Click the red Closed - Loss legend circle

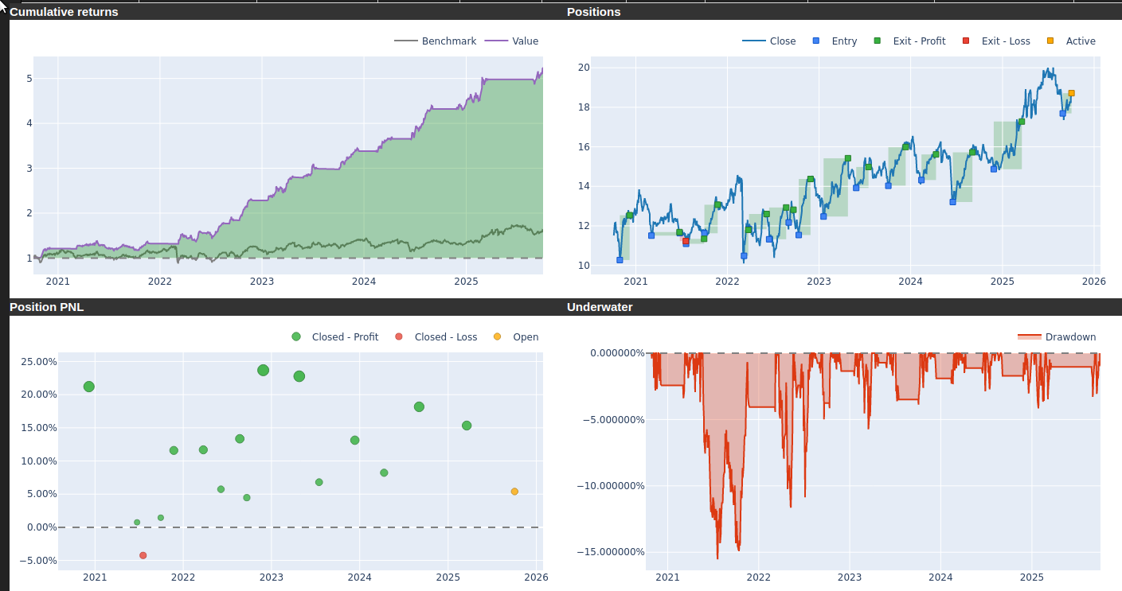point(399,337)
